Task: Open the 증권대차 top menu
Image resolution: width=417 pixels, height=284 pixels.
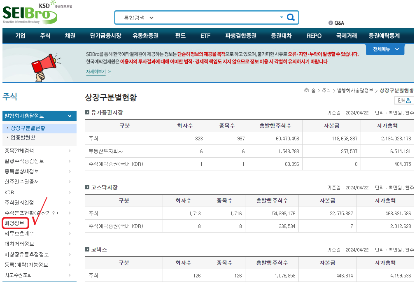Action: pos(281,36)
